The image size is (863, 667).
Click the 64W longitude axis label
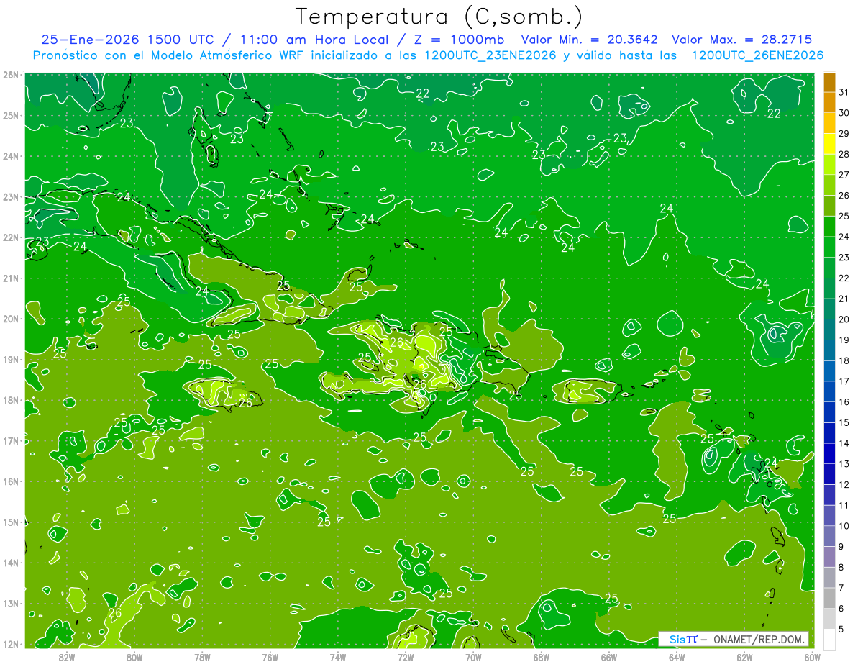pyautogui.click(x=677, y=657)
